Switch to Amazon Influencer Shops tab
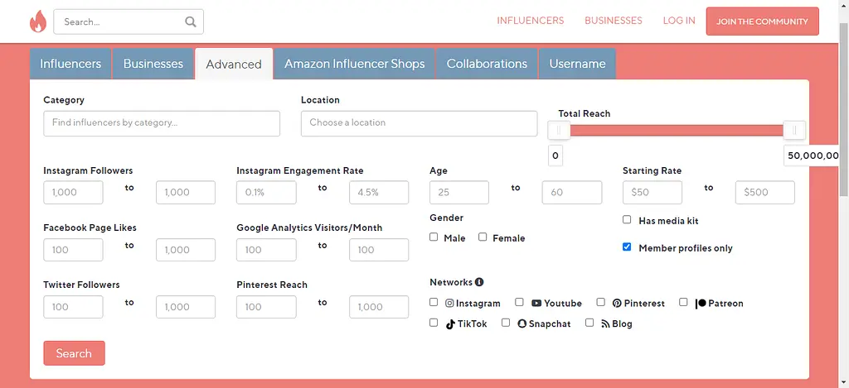The height and width of the screenshot is (388, 849). [354, 64]
